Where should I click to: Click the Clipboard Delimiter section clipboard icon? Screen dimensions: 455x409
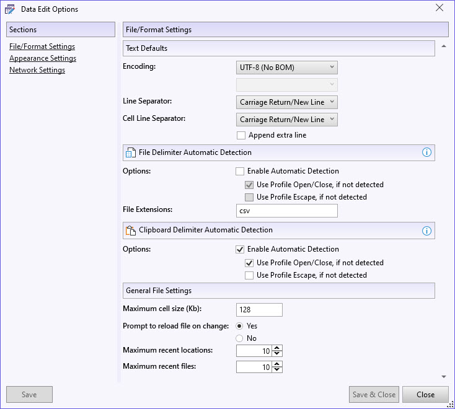coord(130,231)
